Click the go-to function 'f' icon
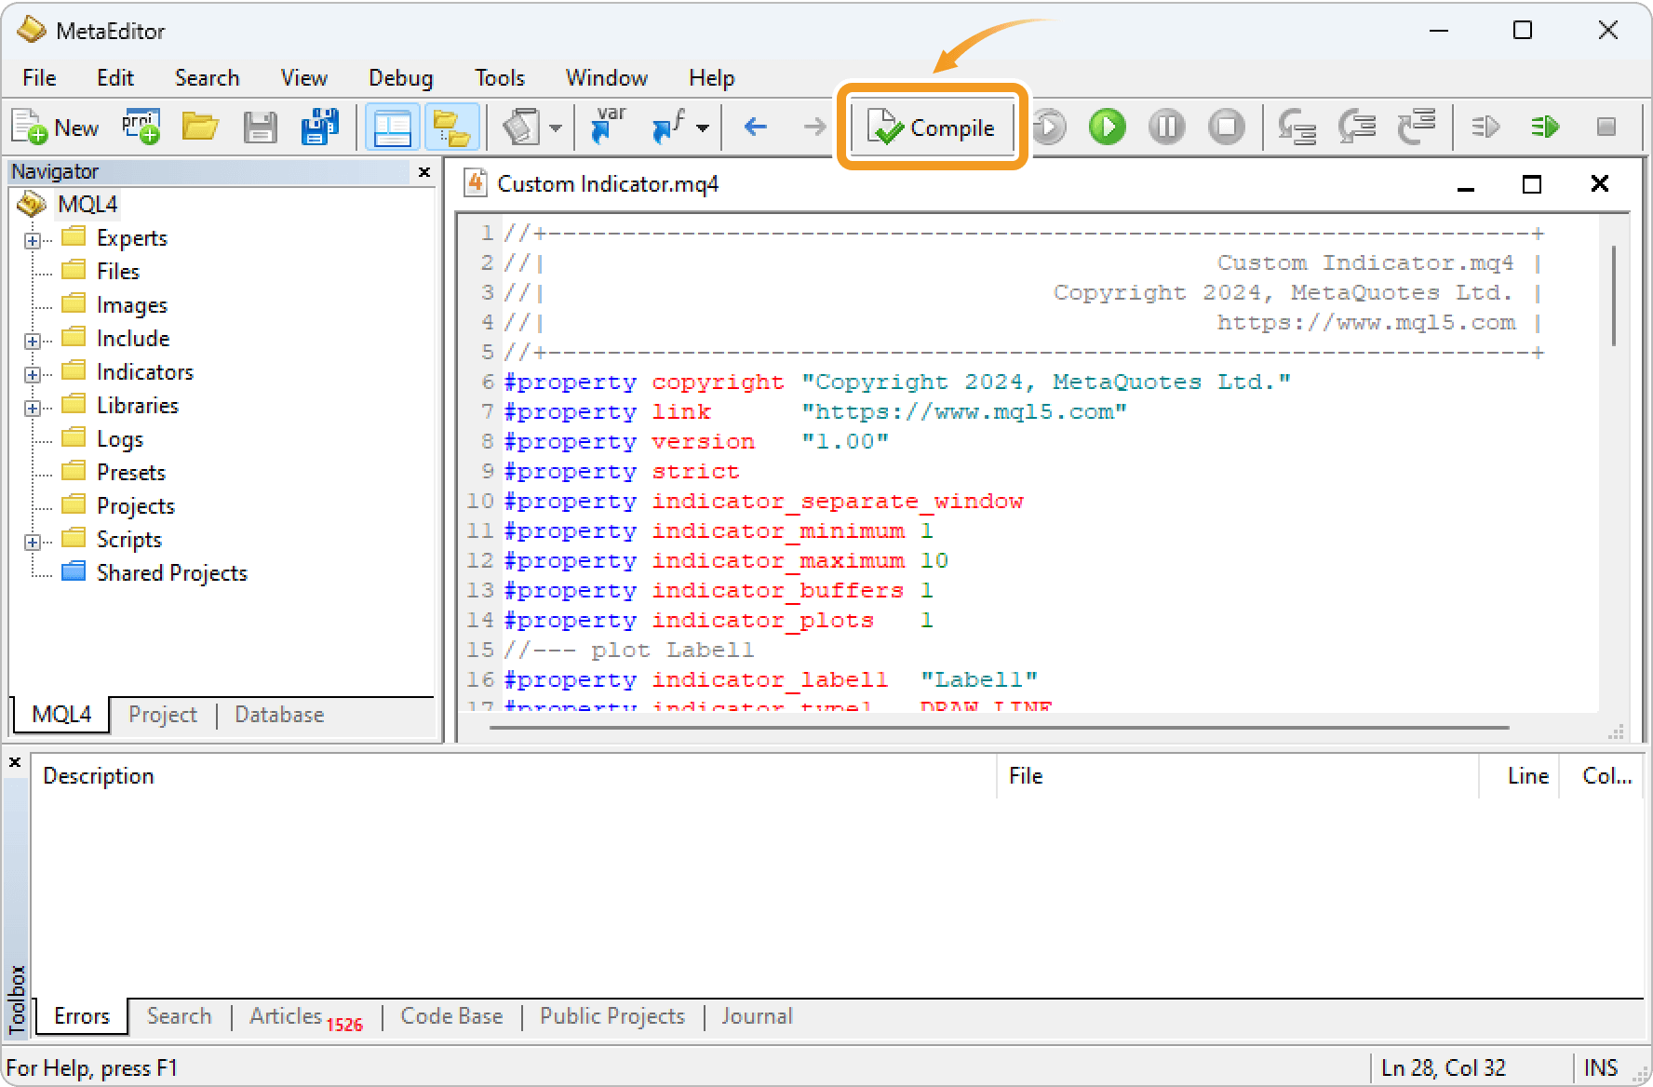 668,127
